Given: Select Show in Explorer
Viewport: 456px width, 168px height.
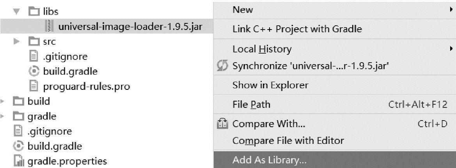Looking at the screenshot, I should 270,85.
